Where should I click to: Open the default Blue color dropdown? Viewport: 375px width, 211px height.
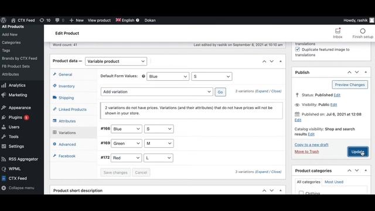[x=168, y=76]
